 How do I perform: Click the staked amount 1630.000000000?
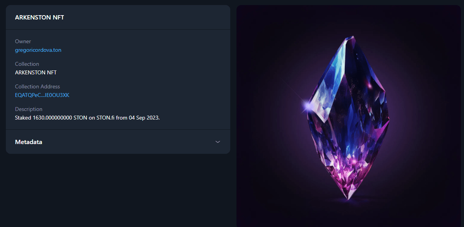tap(53, 118)
